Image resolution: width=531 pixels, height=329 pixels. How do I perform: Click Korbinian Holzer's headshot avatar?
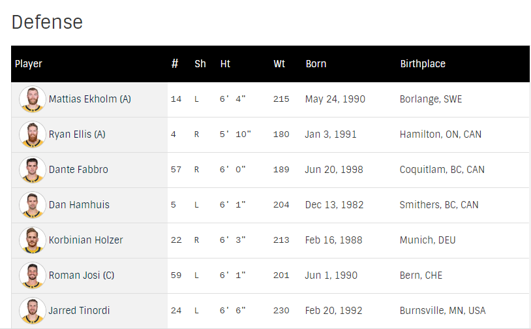coord(32,240)
